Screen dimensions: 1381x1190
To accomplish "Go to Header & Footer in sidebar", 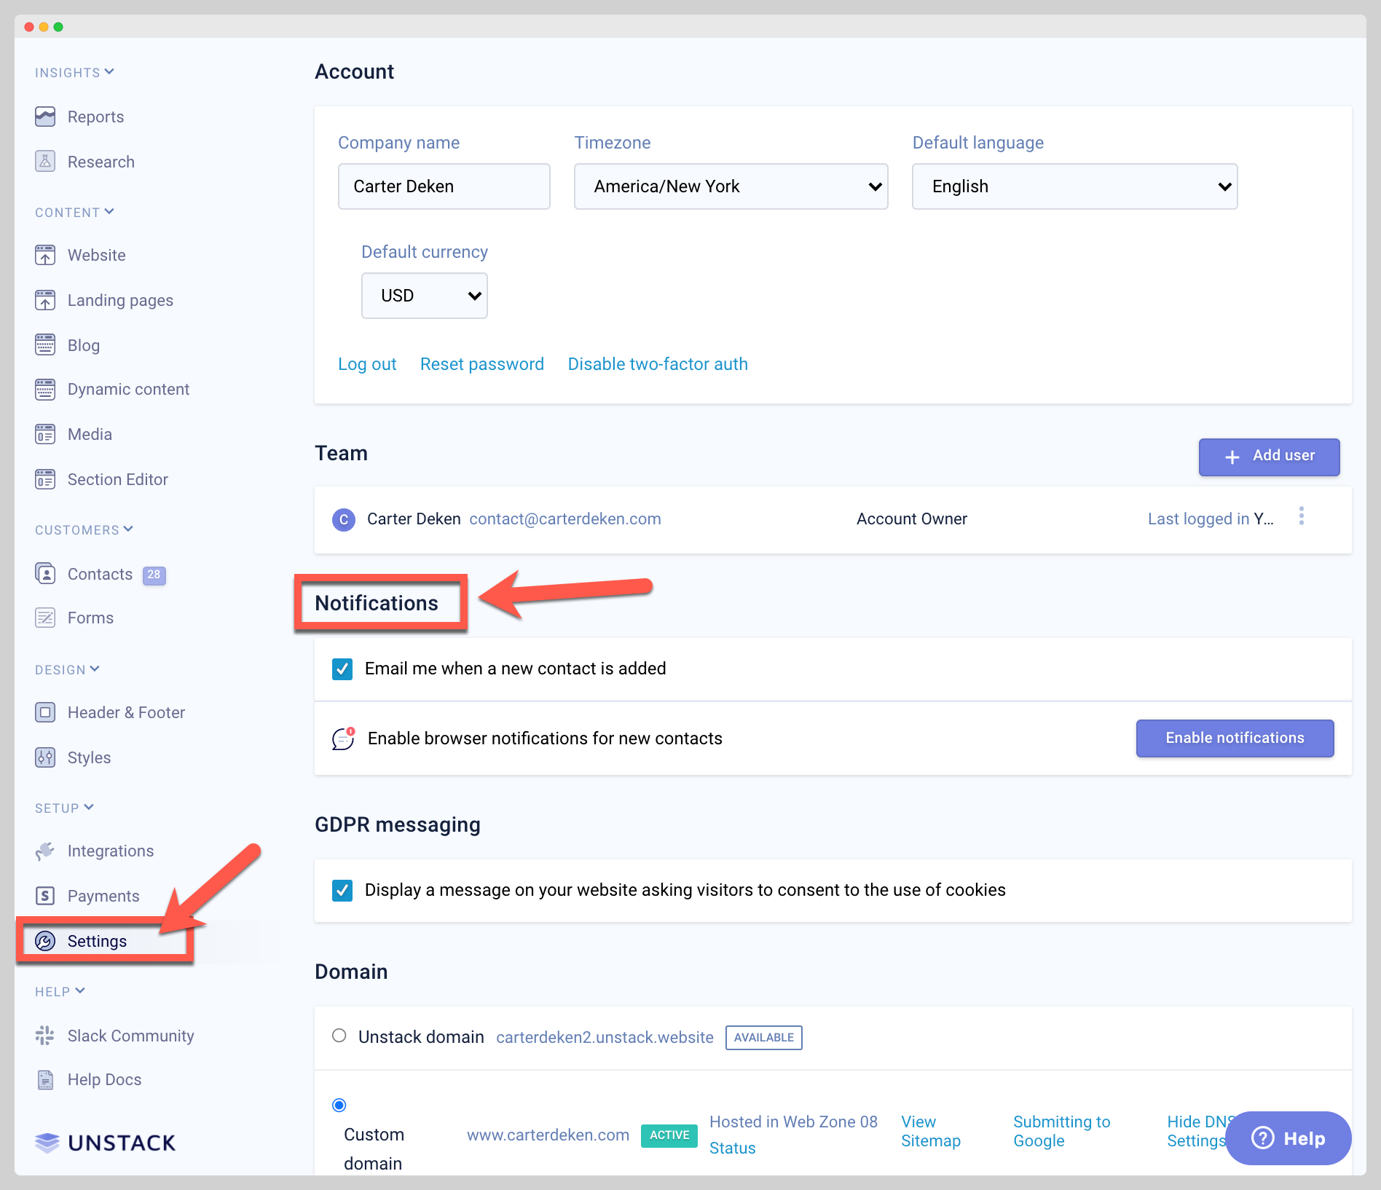I will point(126,712).
